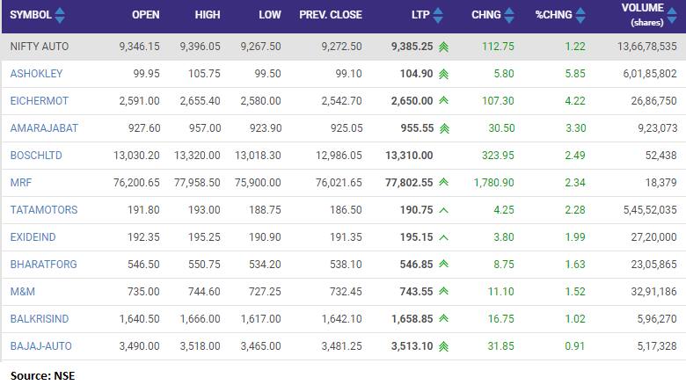Select EXIDEIND volume 27,20,000
Viewport: 686px width, 385px height.
[x=654, y=237]
